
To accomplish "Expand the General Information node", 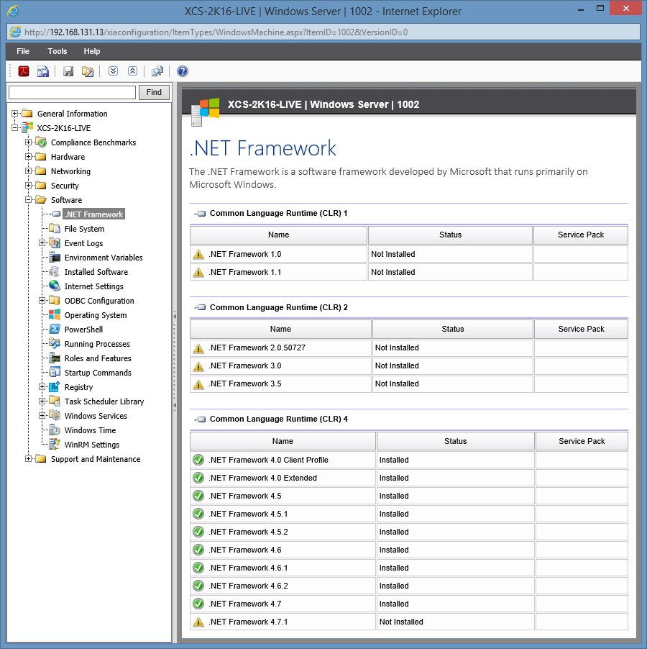I will click(x=15, y=114).
